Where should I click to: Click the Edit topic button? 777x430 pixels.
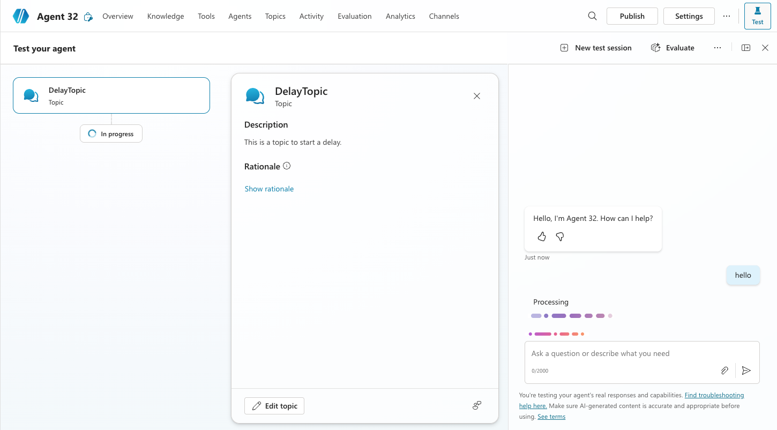(x=274, y=406)
